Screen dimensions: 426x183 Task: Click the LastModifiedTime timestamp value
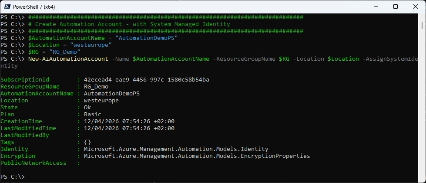[x=129, y=128]
